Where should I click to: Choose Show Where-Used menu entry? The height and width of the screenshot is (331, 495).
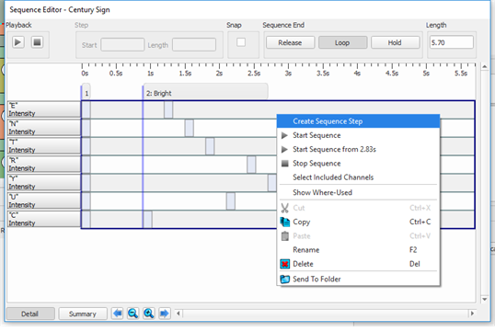point(358,192)
